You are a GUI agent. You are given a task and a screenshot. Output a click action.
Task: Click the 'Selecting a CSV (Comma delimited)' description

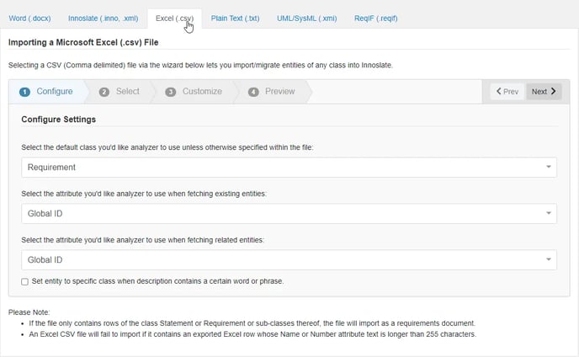click(200, 65)
